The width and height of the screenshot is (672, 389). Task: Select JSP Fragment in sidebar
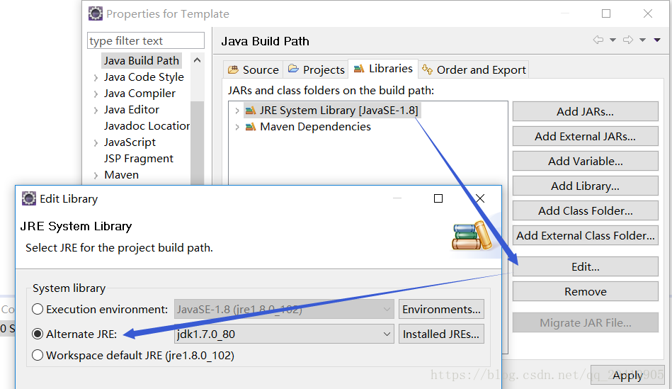coord(138,159)
